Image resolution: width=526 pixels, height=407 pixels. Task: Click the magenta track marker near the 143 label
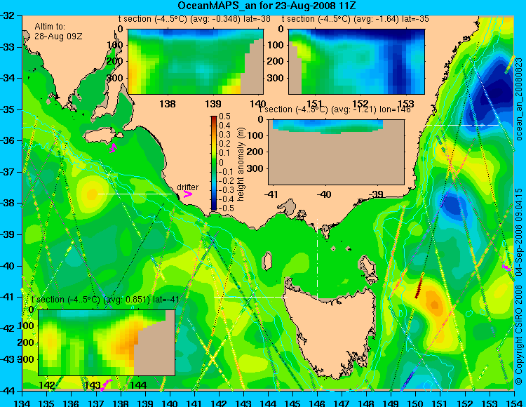point(107,384)
